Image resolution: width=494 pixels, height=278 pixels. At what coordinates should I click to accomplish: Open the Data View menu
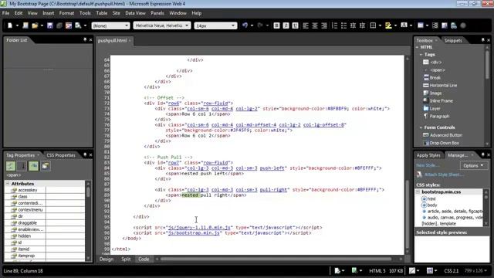point(136,13)
